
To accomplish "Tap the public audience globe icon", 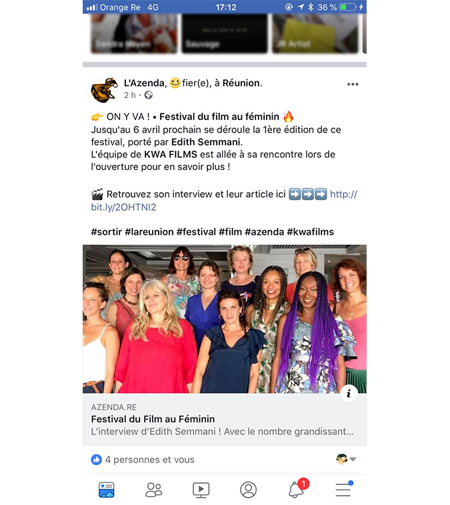I will pos(149,95).
